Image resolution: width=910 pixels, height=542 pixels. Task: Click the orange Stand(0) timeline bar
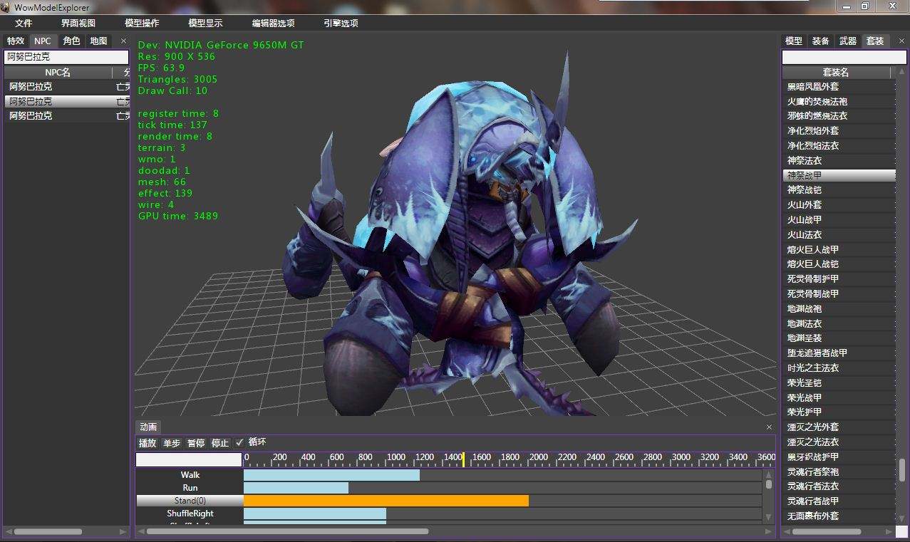[x=386, y=501]
